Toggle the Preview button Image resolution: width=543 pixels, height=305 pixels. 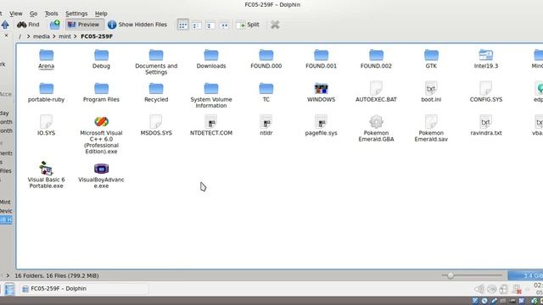pos(84,25)
